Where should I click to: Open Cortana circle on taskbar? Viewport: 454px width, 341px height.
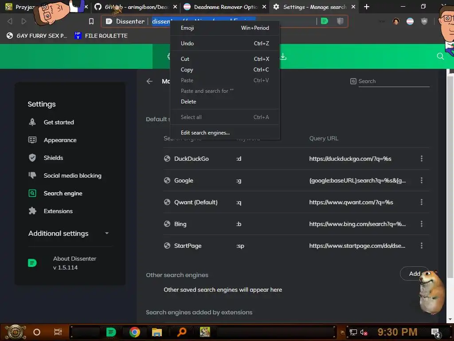[x=37, y=332]
